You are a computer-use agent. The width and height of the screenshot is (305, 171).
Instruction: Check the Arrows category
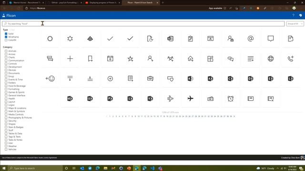pyautogui.click(x=6, y=54)
